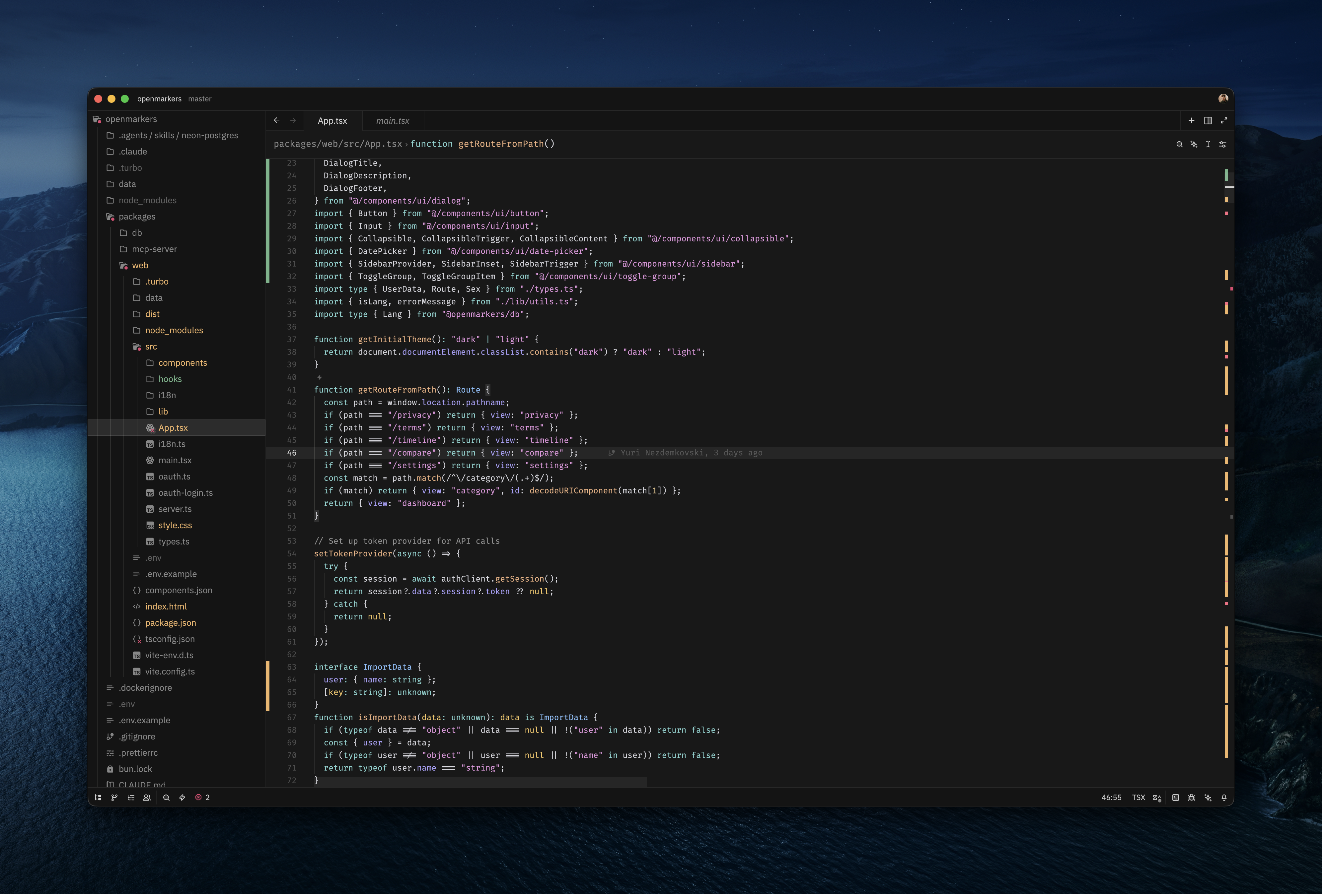Toggle the outline panel icon
1322x894 pixels.
131,798
